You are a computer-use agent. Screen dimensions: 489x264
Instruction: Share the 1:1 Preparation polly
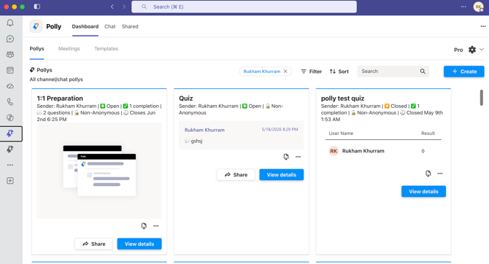93,244
